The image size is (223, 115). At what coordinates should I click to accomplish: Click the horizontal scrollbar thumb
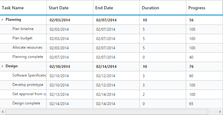107,112
